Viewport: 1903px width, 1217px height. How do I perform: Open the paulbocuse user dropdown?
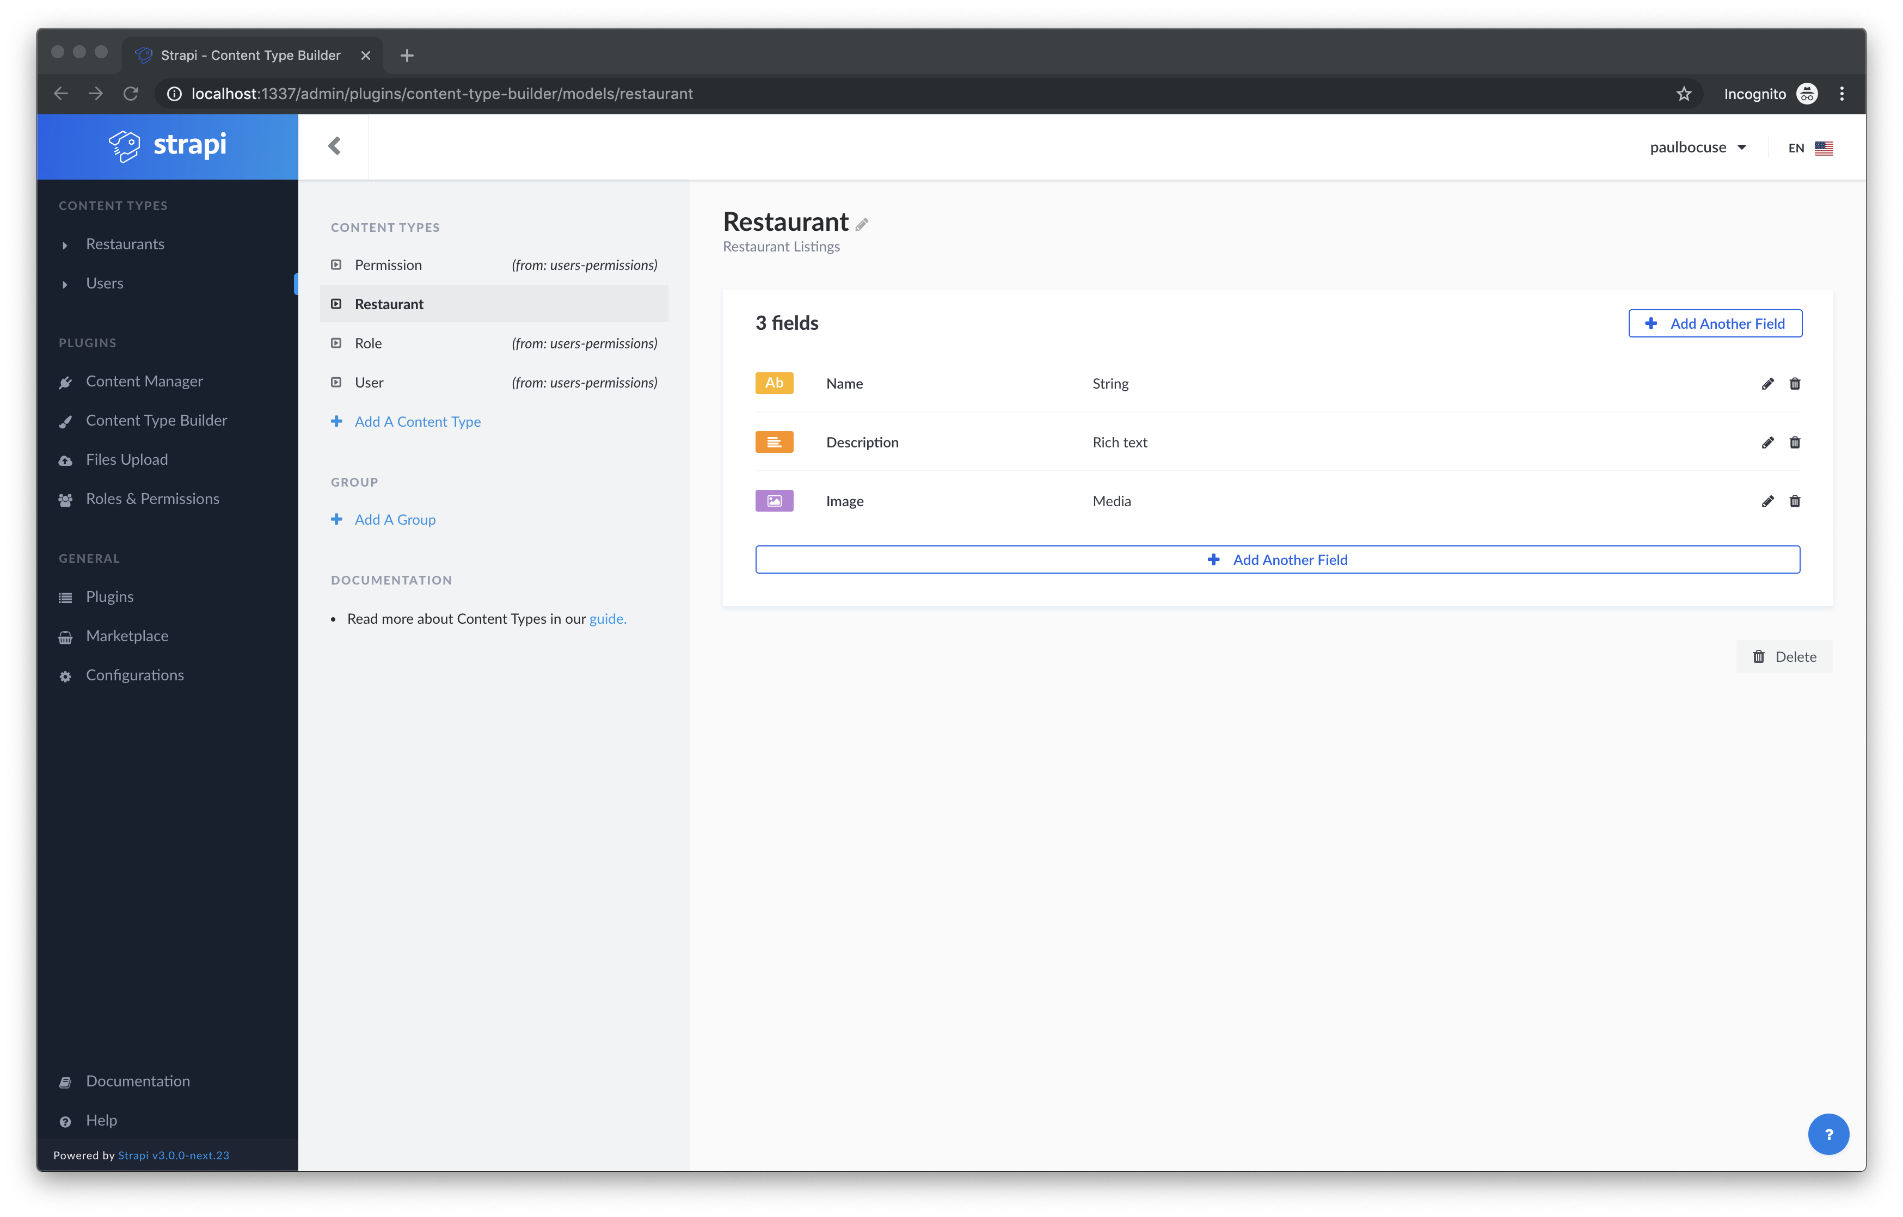tap(1698, 148)
